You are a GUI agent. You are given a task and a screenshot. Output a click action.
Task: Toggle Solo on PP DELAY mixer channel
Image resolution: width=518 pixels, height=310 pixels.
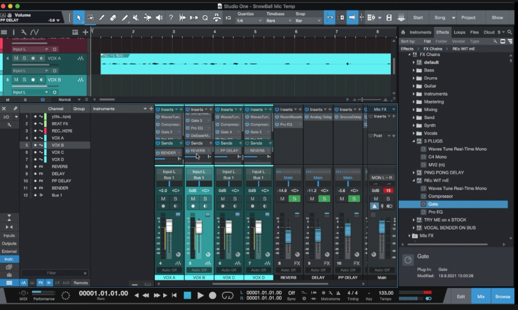click(354, 199)
